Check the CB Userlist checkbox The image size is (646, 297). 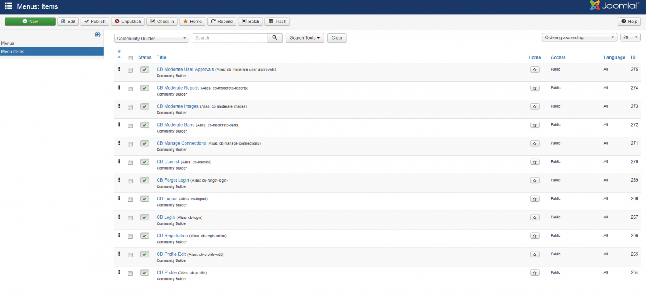coord(130,163)
